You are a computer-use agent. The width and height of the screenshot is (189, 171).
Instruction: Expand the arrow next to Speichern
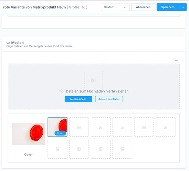(x=183, y=7)
